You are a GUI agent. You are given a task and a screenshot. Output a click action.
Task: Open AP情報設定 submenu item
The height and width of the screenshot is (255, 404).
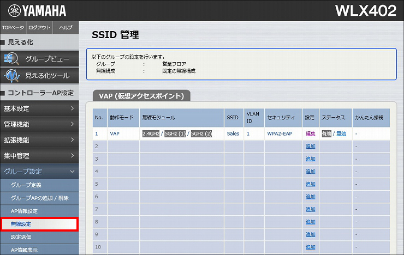[39, 211]
